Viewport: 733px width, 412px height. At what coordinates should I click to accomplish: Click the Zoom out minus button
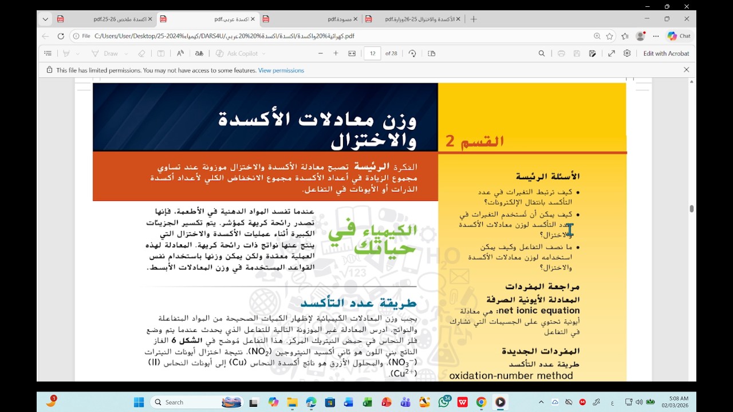[321, 53]
